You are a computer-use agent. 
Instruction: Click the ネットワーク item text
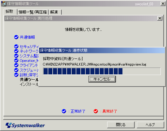[29, 51]
